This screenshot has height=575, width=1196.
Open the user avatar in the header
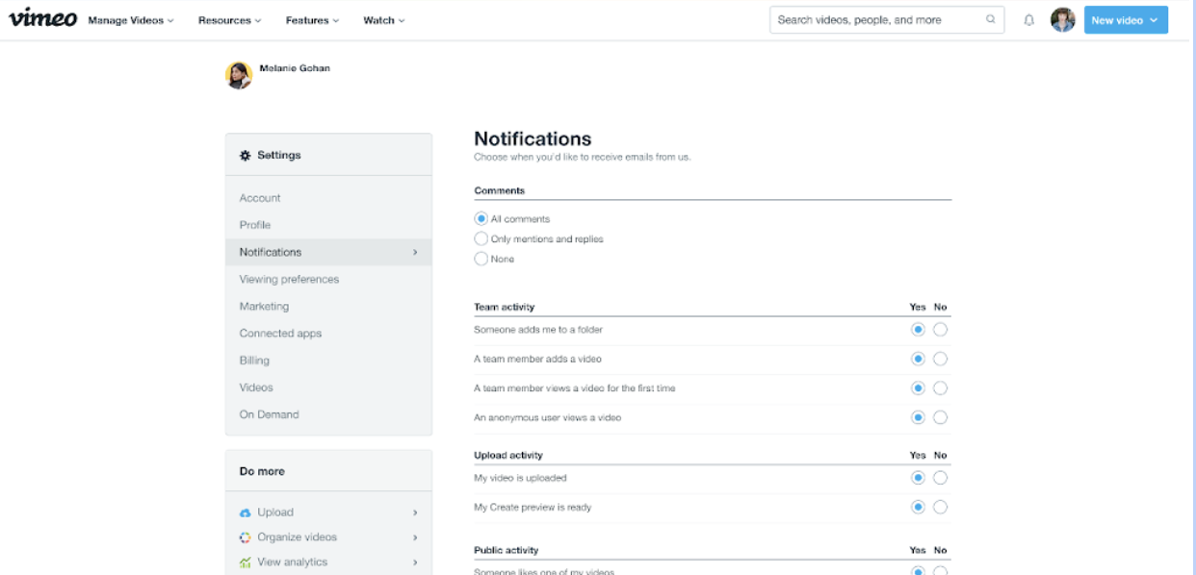(x=1062, y=20)
